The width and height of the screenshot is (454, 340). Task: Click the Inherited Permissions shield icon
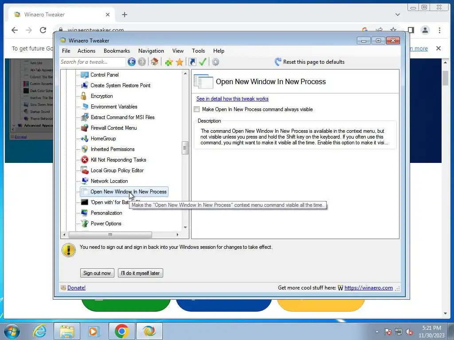click(x=85, y=149)
